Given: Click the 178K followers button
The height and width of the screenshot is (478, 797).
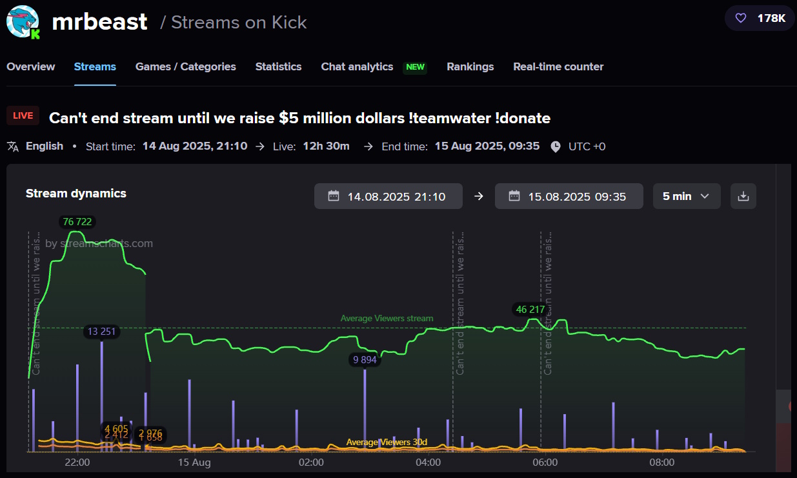Looking at the screenshot, I should click(760, 18).
